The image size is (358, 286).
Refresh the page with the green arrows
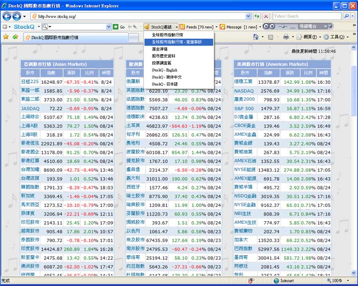257,16
